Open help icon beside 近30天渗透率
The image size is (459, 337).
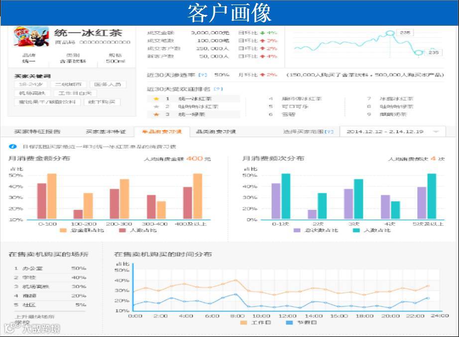(x=203, y=75)
